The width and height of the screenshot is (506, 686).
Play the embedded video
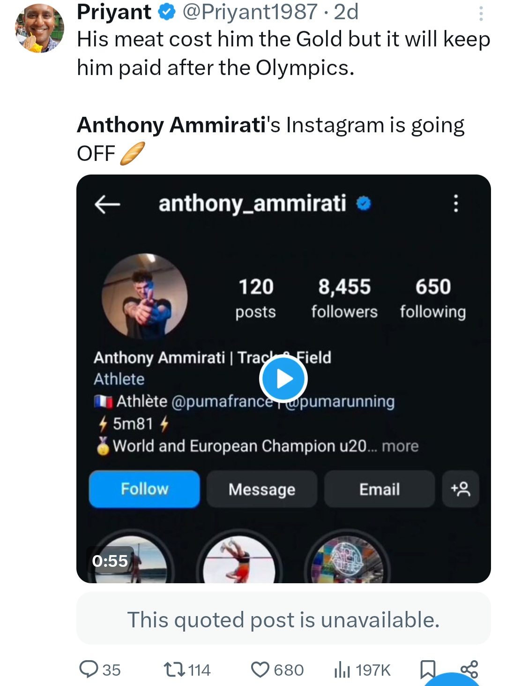[x=283, y=379]
